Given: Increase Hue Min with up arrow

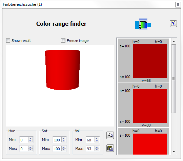Looking at the screenshot, I should click(30, 138).
